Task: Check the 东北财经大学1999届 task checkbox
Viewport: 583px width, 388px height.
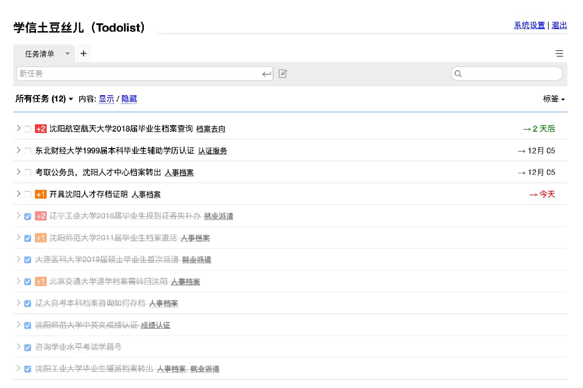Action: (x=28, y=151)
